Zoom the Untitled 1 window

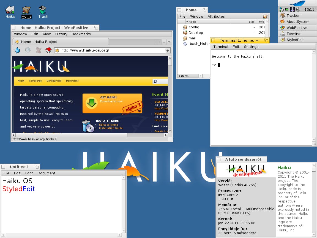coord(37,167)
